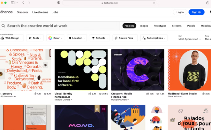Click the thumbs-up icon on homebase.io project
Screen dimensions: 211x130
90,94
